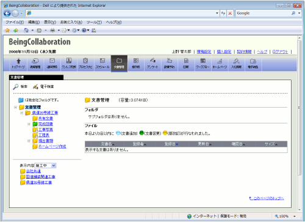Click the Google search input box
The height and width of the screenshot is (222, 305).
click(263, 13)
